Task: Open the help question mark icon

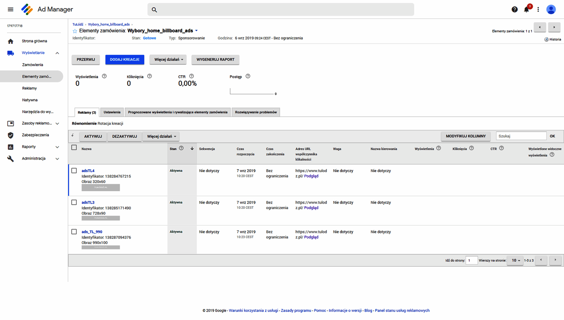Action: tap(514, 10)
